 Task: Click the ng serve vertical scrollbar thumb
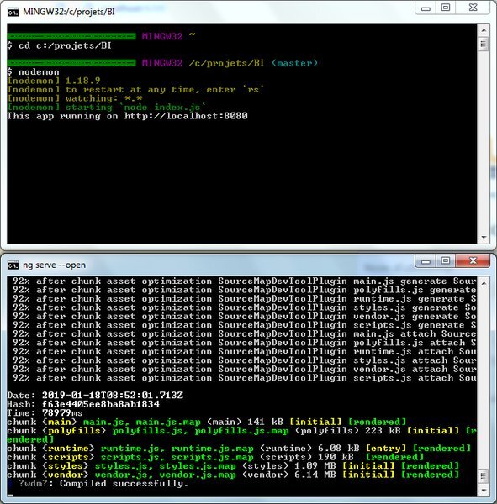(484, 476)
